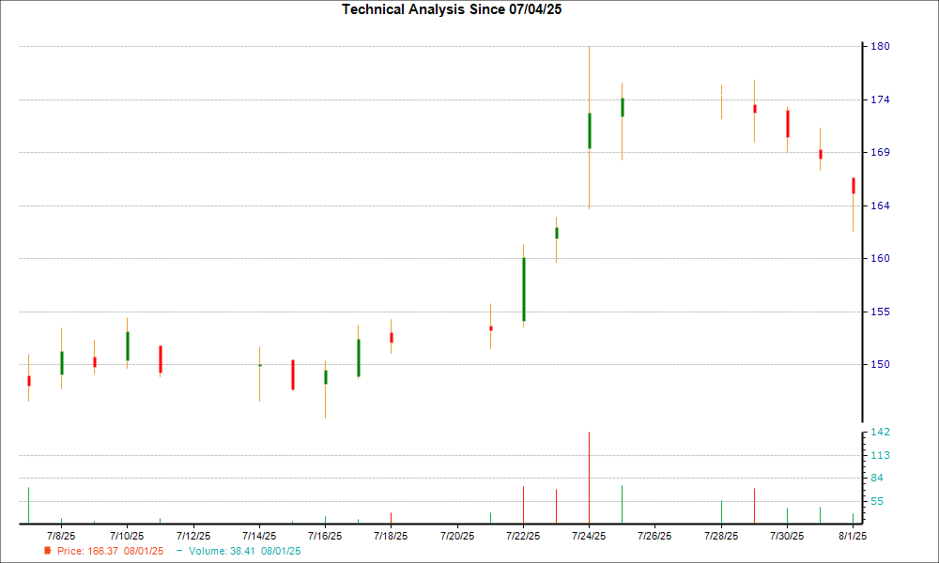Screen dimensions: 939x563
Task: Click the 113 volume axis label
Action: 880,456
